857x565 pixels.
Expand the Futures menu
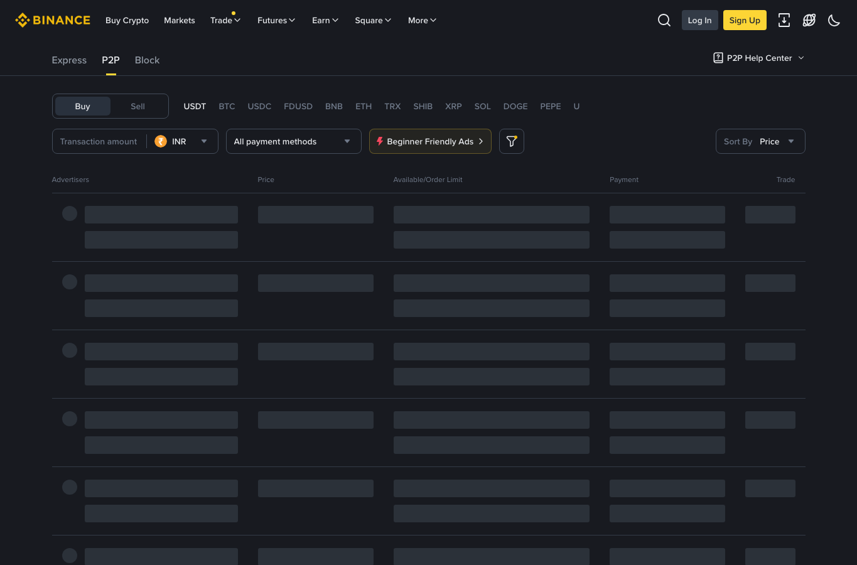coord(276,20)
